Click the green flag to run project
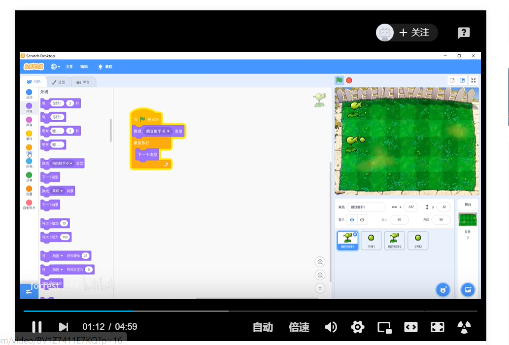The image size is (509, 345). (x=339, y=80)
